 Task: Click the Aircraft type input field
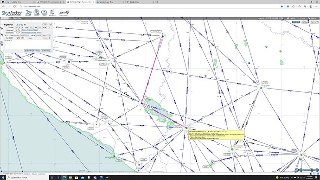[18, 27]
